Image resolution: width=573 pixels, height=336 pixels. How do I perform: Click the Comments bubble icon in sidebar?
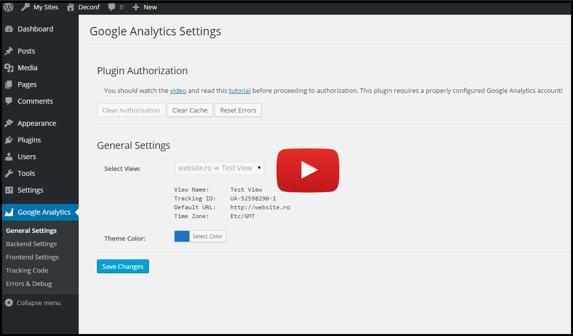pos(9,101)
